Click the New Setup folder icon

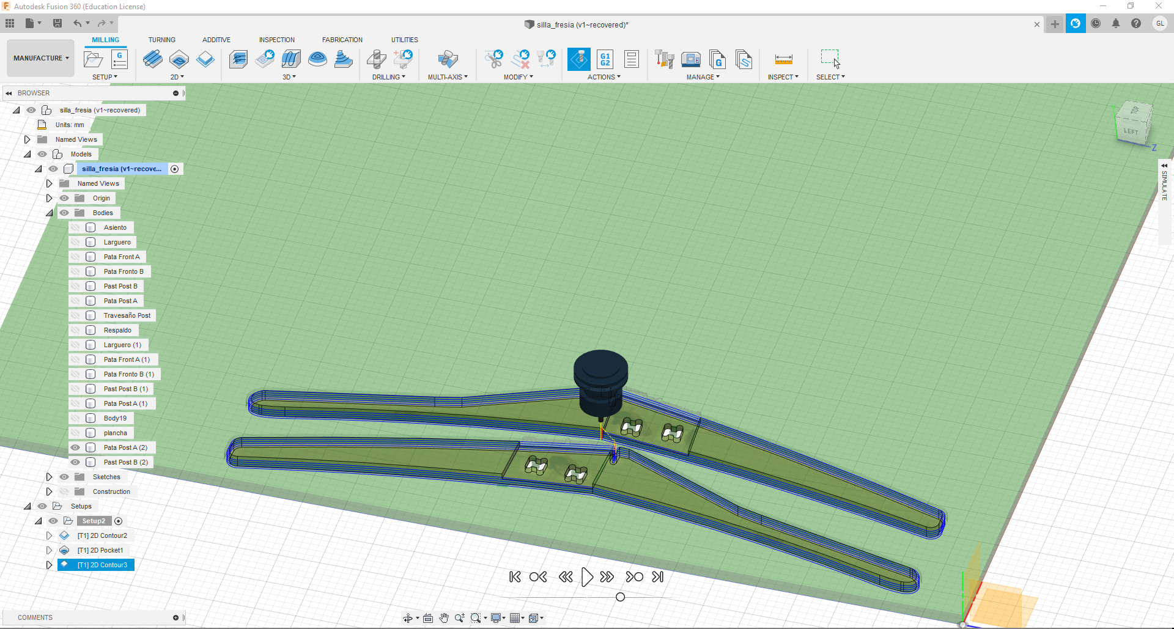coord(93,59)
